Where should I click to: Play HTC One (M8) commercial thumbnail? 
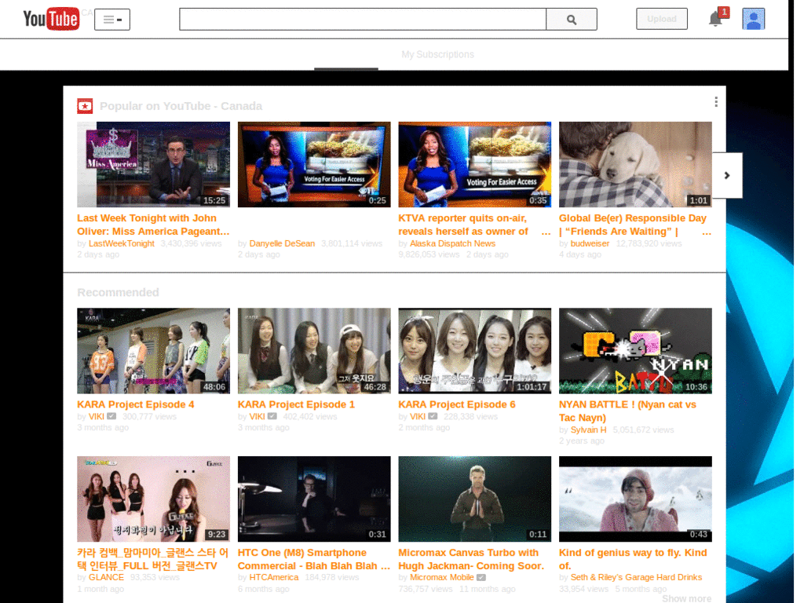pyautogui.click(x=314, y=499)
